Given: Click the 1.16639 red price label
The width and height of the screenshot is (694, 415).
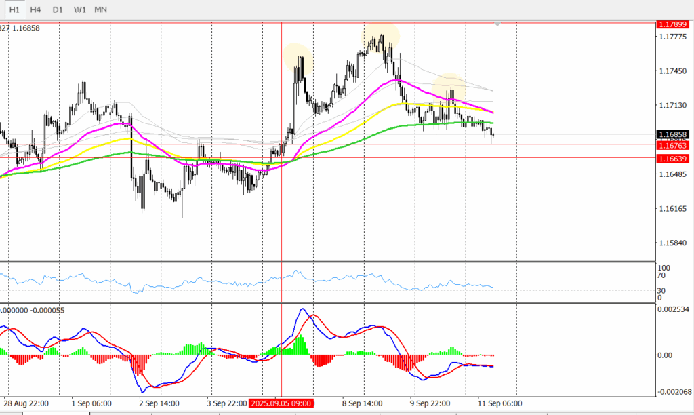Looking at the screenshot, I should 674,158.
